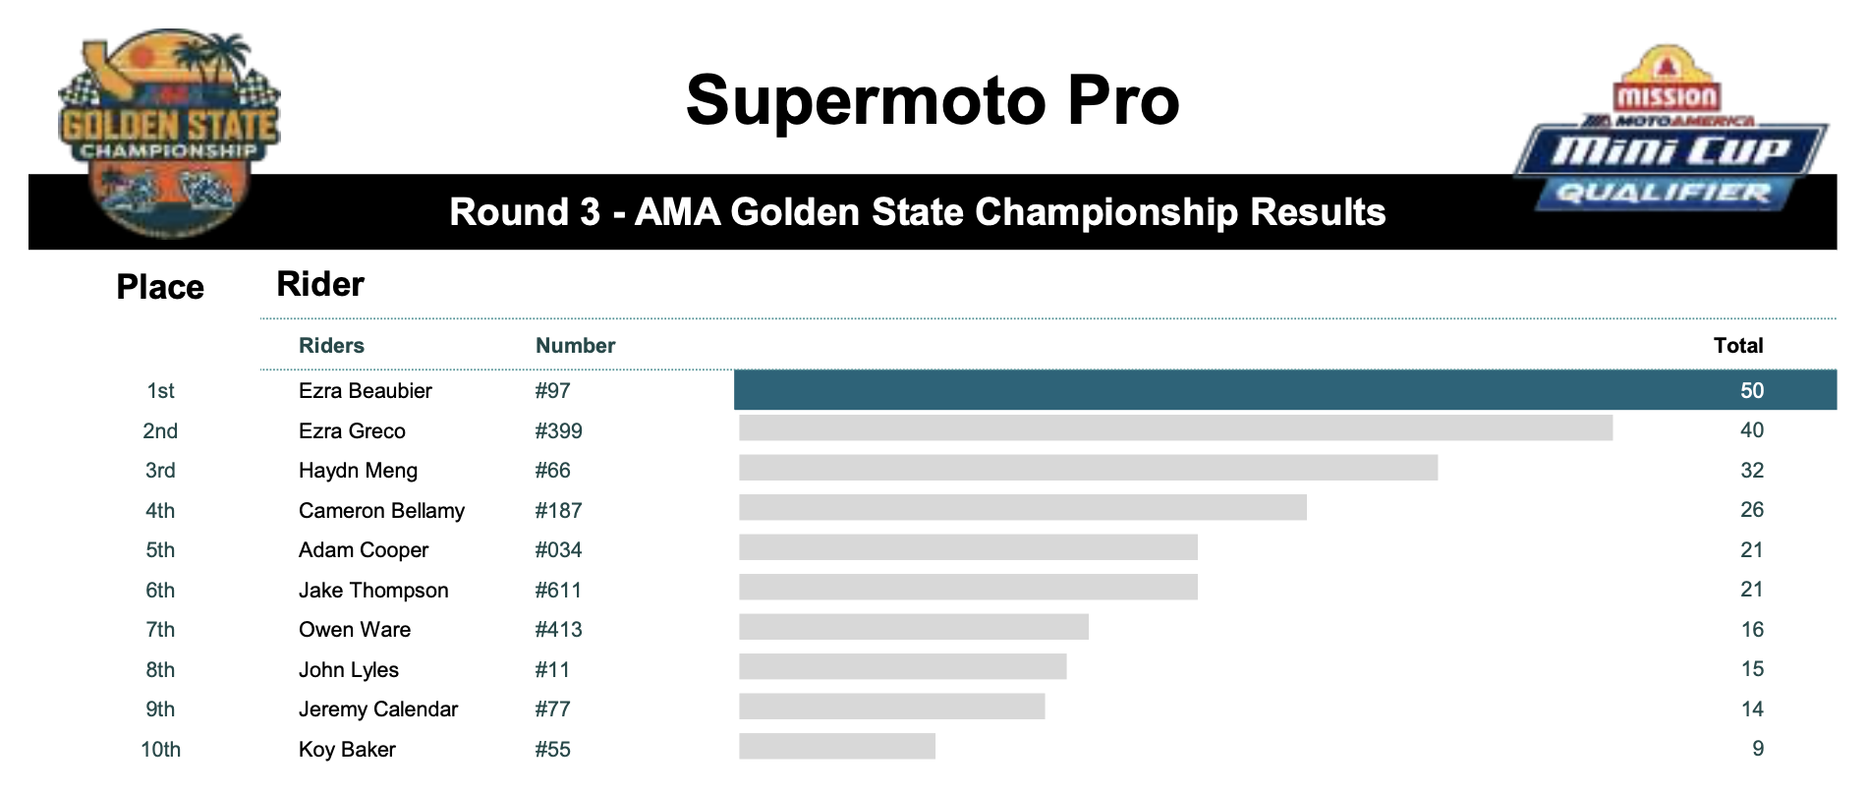Image resolution: width=1868 pixels, height=793 pixels.
Task: Click the Round 3 results banner text
Action: point(917,212)
